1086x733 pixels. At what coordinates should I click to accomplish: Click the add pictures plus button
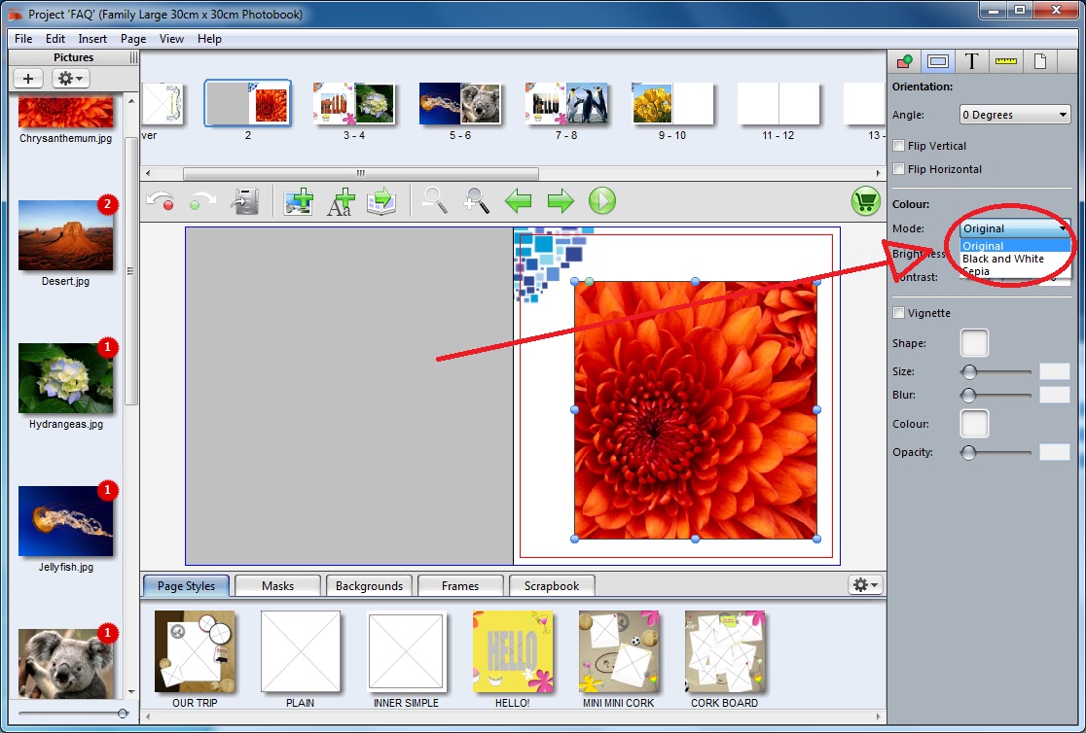(27, 79)
